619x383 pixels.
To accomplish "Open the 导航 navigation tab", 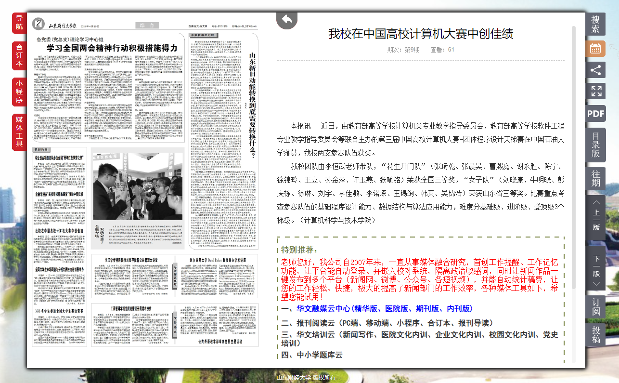I will point(19,23).
